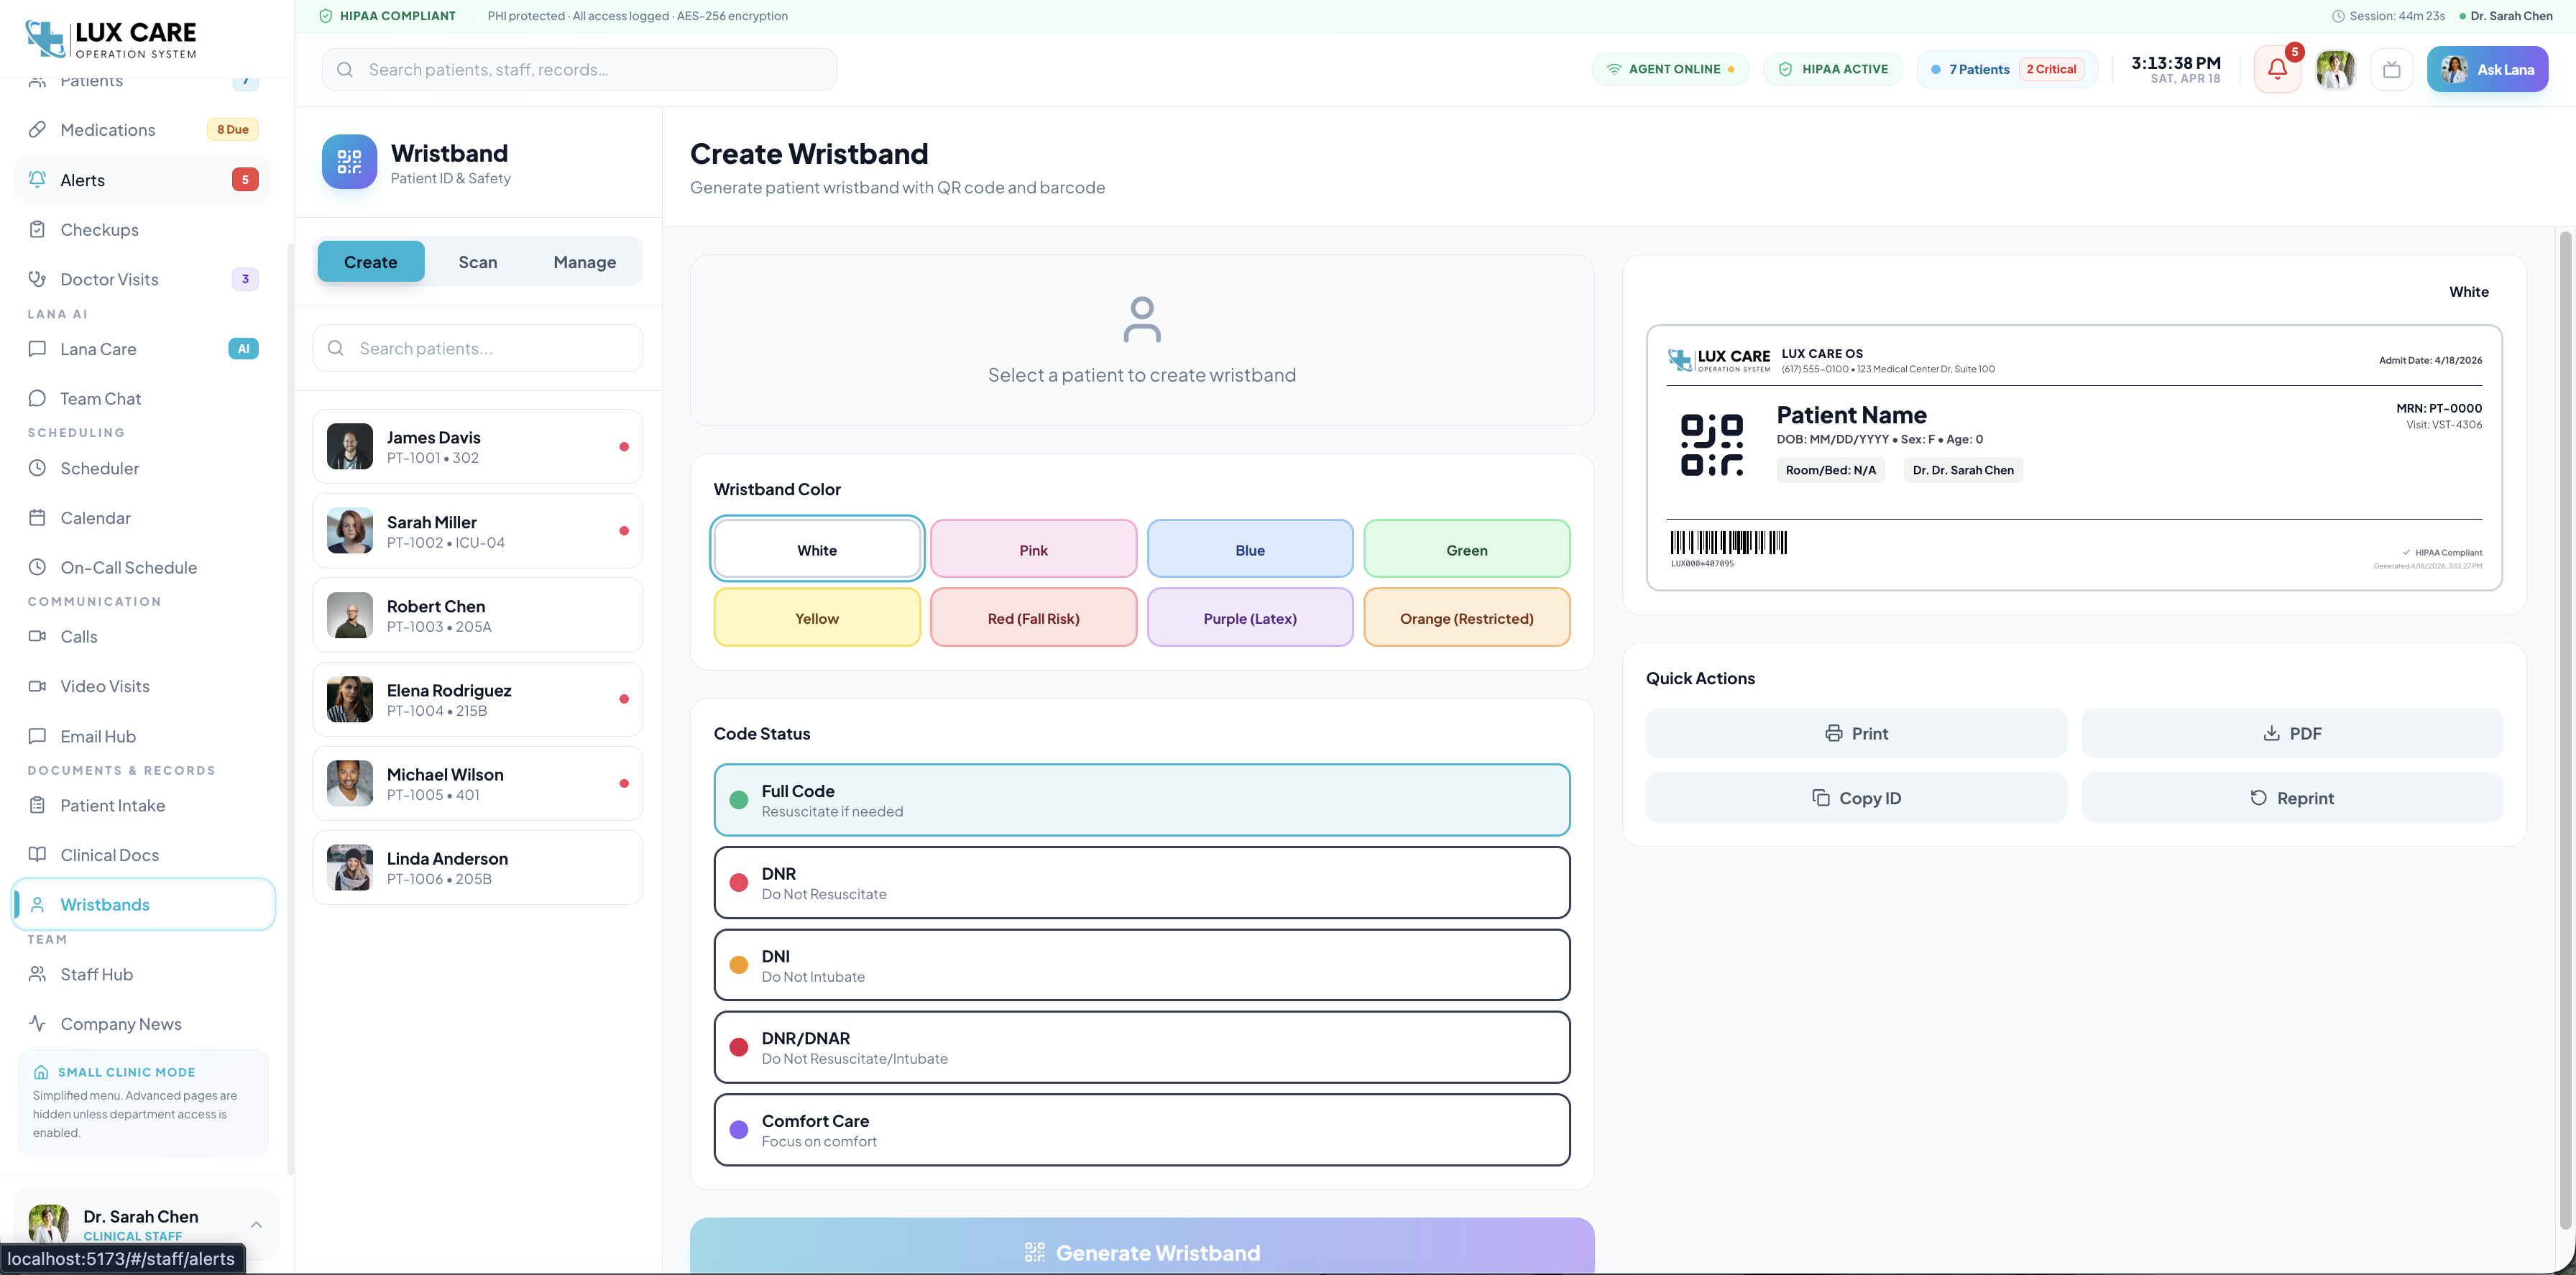Open the 7 Patients 2 Critical indicator

(x=2007, y=69)
